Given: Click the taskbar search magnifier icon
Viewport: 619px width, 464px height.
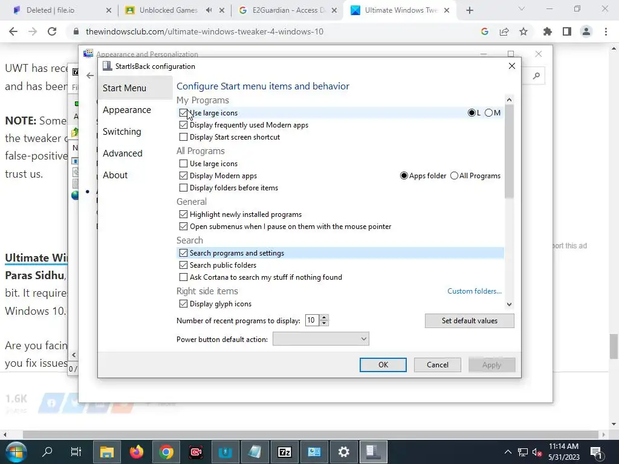Looking at the screenshot, I should point(47,451).
